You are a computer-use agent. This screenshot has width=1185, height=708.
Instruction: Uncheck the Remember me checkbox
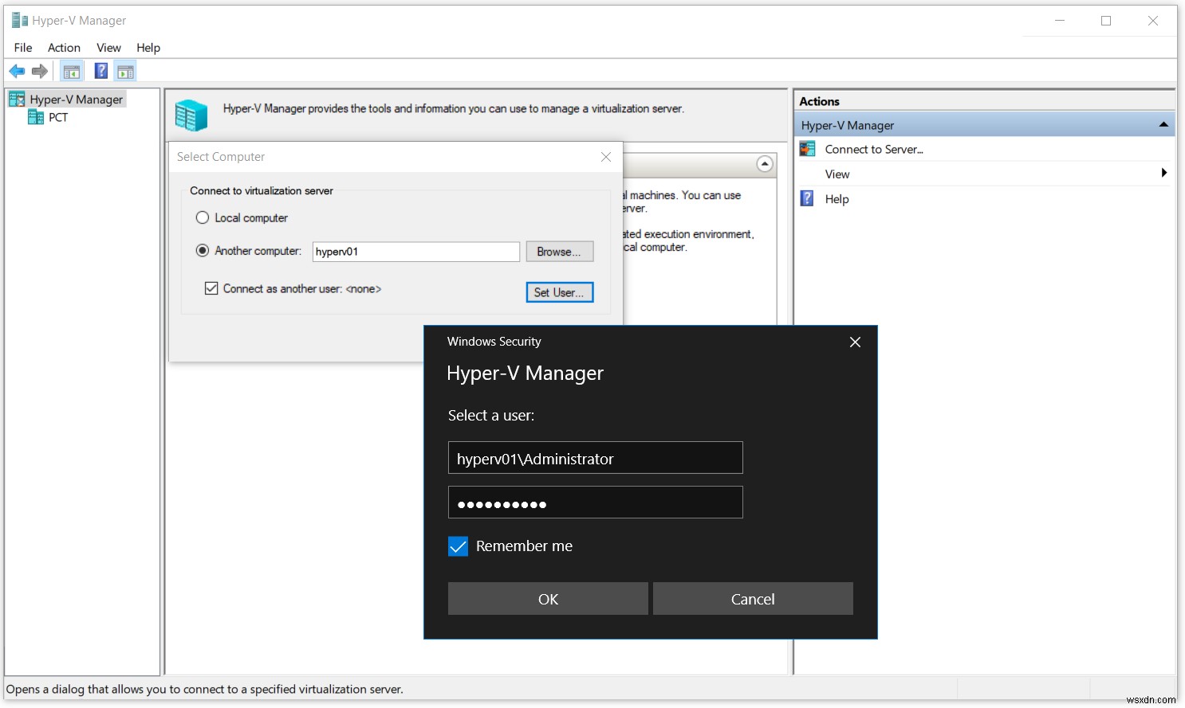[458, 546]
